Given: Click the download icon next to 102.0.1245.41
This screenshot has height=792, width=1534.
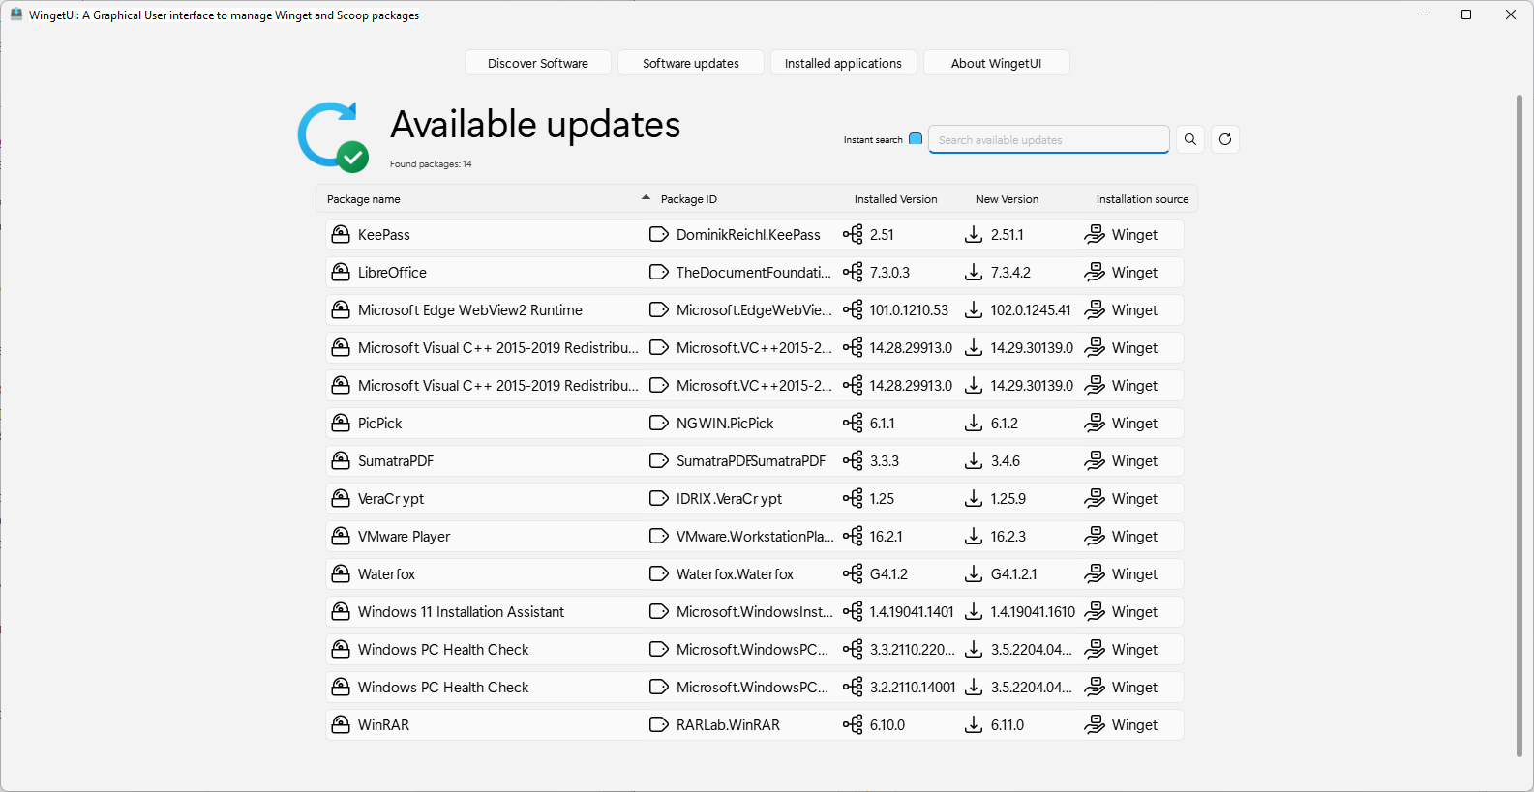Looking at the screenshot, I should point(974,309).
